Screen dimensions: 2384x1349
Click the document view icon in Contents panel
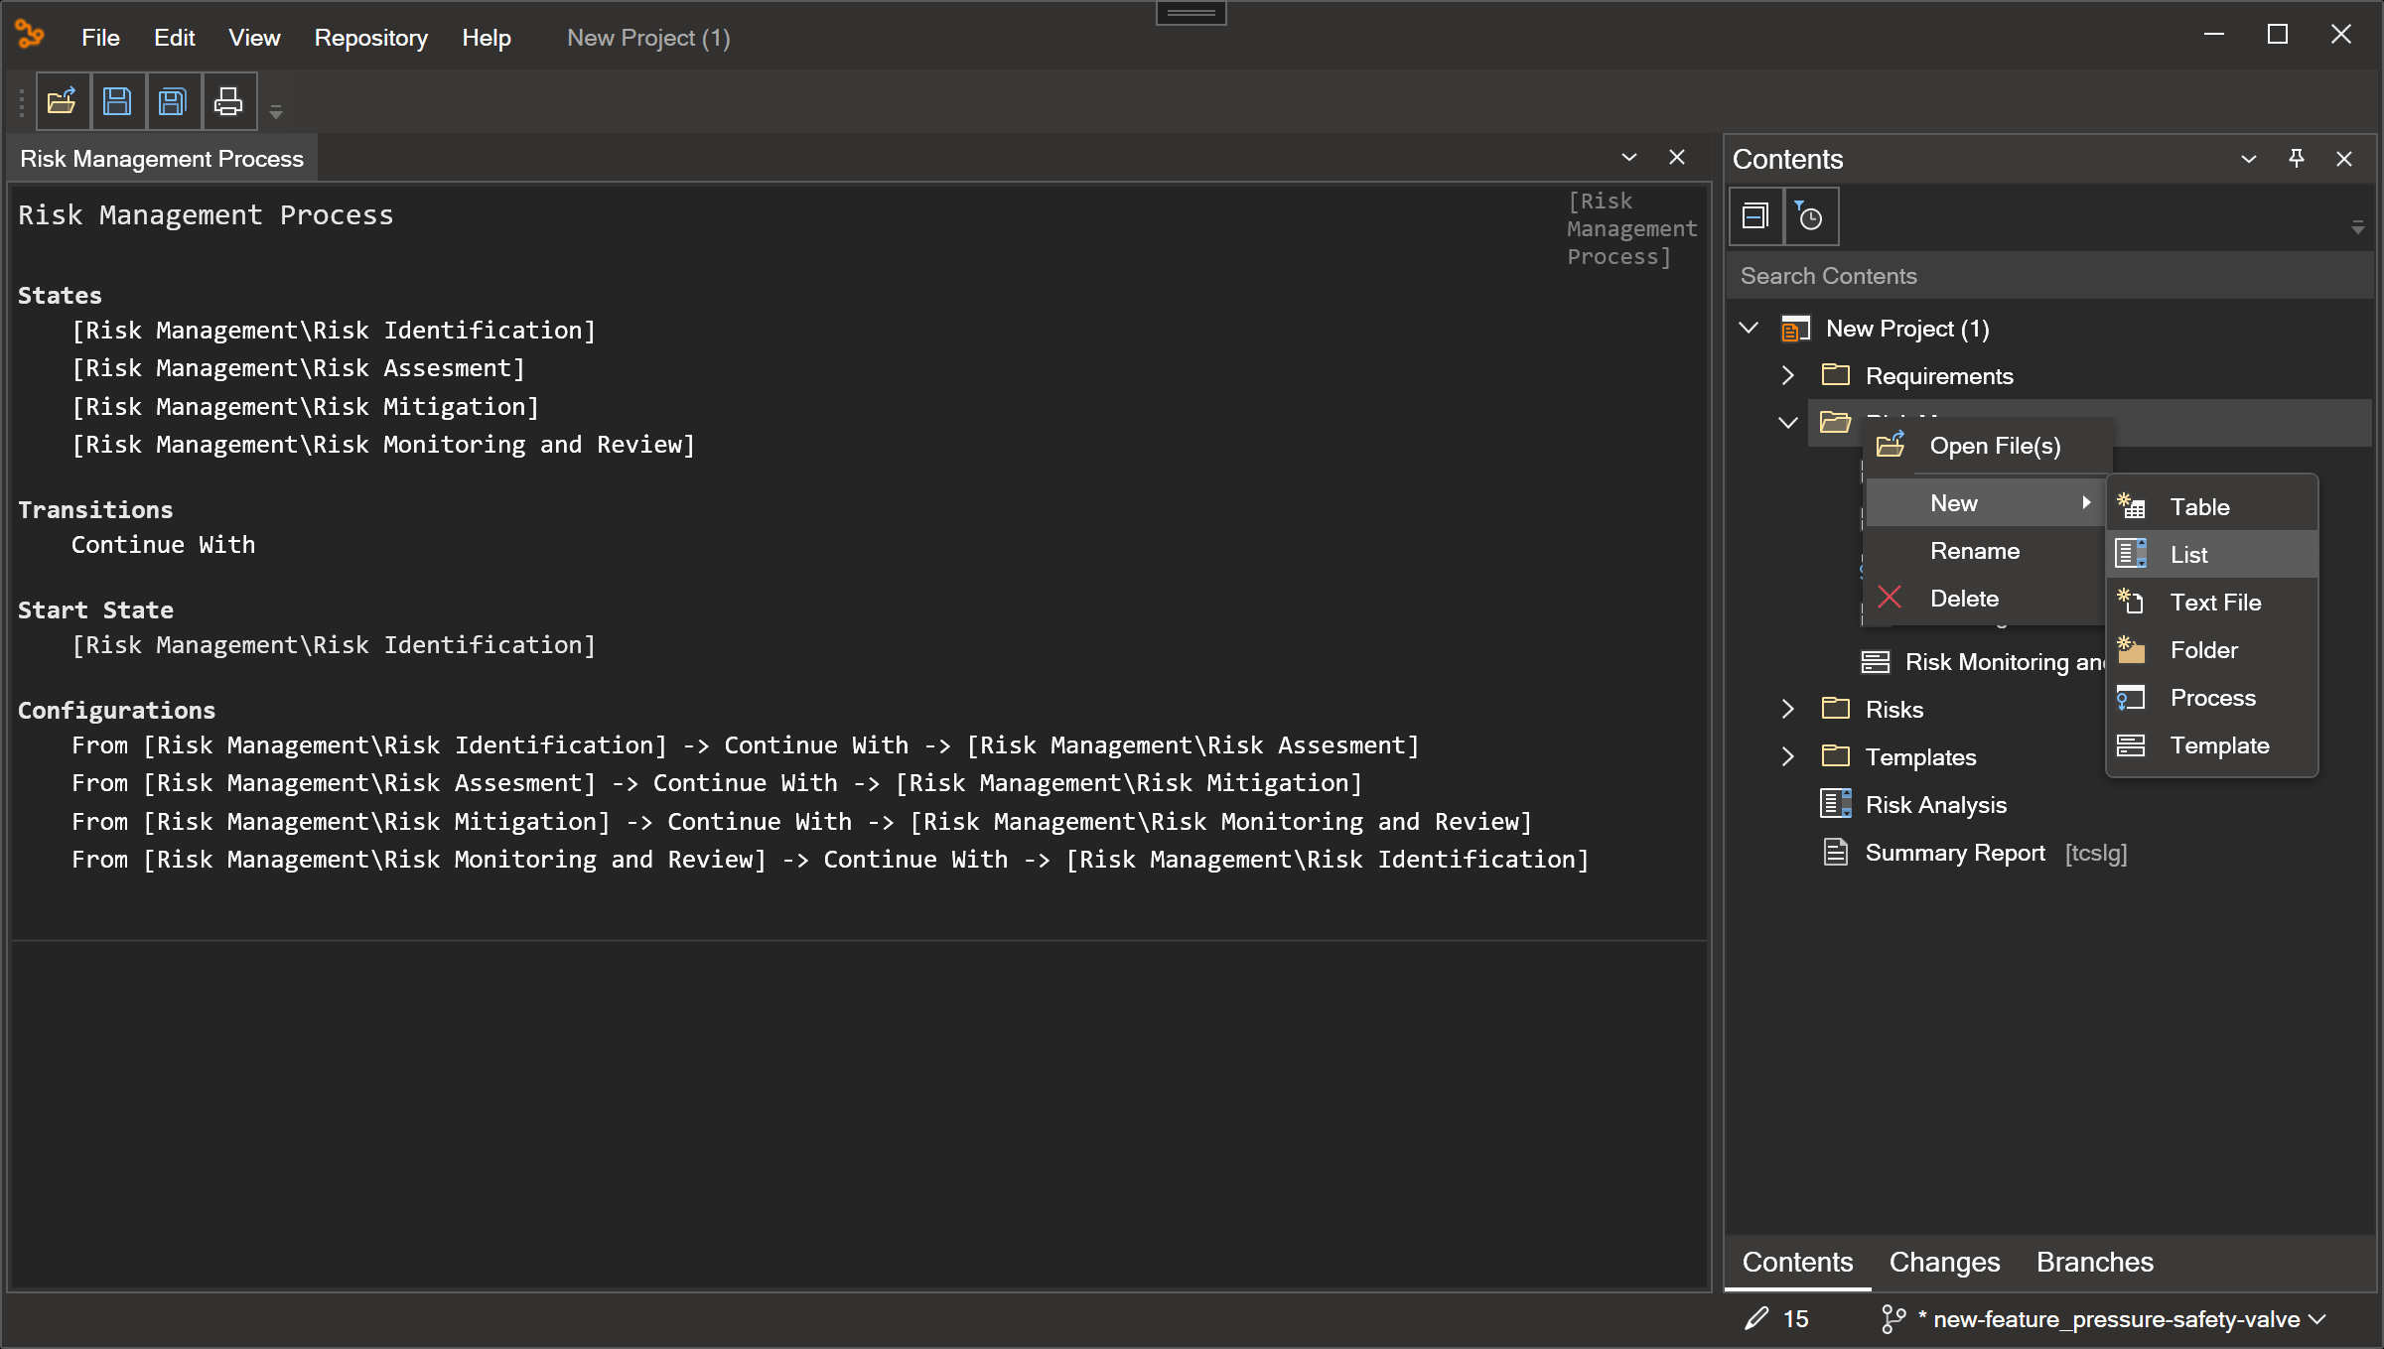(1753, 216)
